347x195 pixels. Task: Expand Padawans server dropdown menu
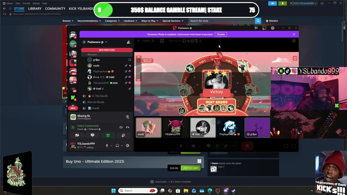click(106, 42)
